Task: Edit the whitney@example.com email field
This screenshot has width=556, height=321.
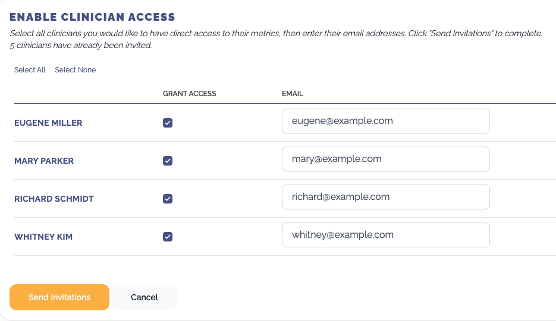Action: [x=386, y=234]
